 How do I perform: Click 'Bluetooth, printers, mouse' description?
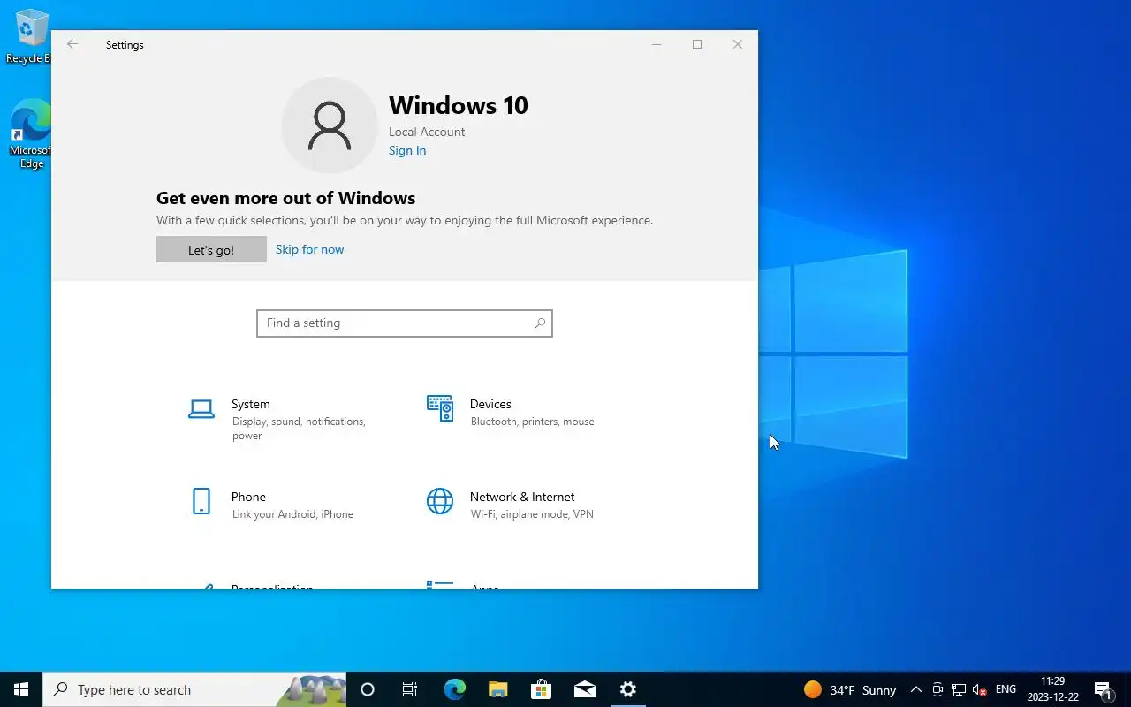(533, 422)
